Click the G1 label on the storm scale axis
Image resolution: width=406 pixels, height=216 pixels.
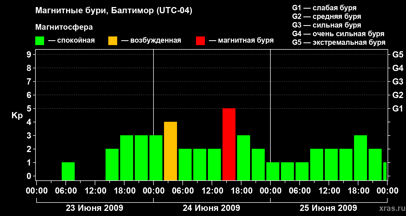(398, 109)
